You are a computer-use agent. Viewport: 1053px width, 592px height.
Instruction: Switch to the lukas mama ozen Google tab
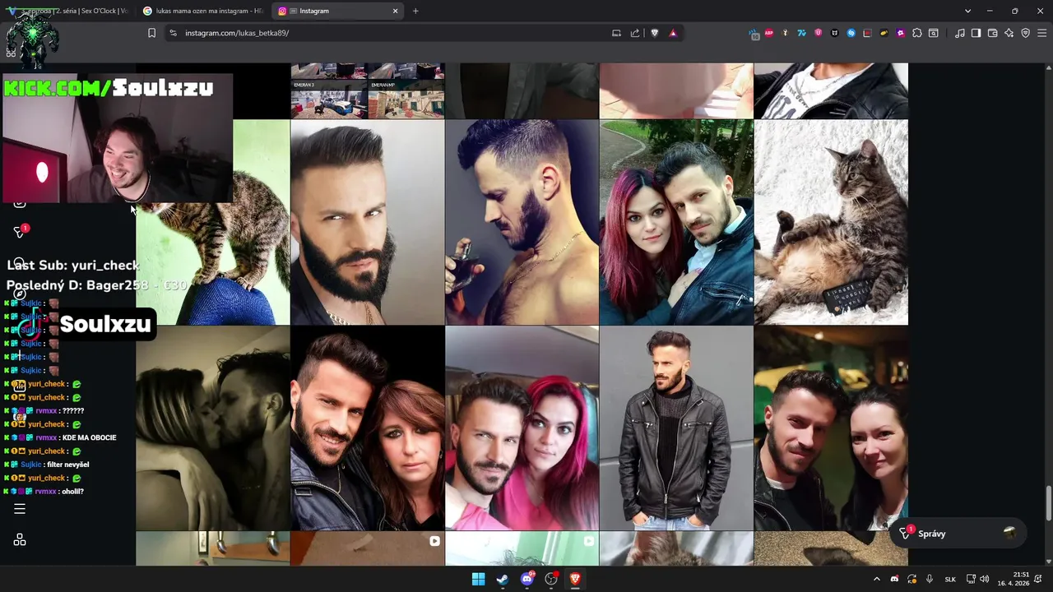202,11
